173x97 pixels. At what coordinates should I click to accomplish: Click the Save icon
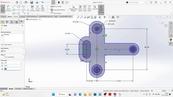click(x=32, y=2)
